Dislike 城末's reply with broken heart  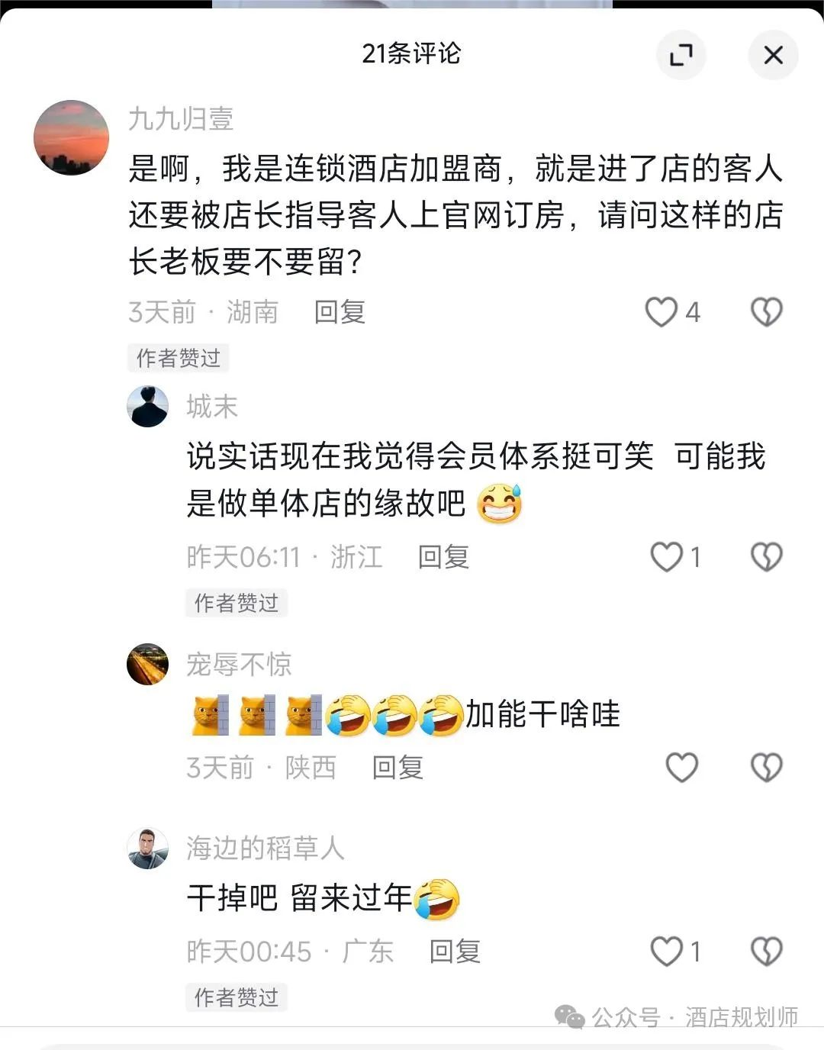767,557
